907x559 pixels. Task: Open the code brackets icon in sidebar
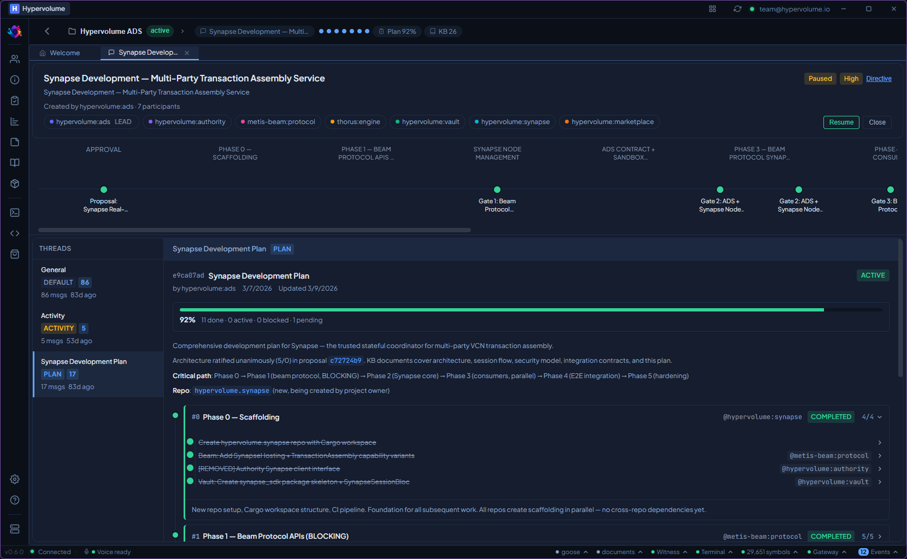tap(15, 233)
